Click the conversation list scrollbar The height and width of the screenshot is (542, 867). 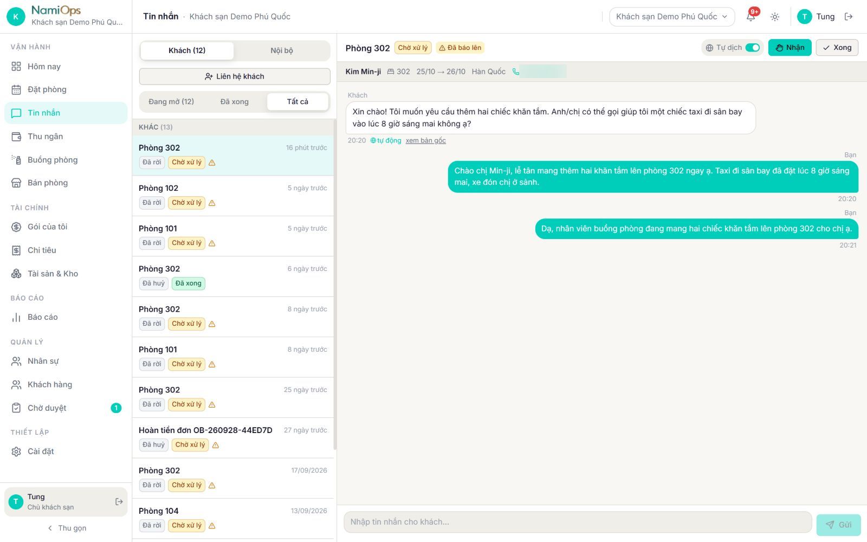[335, 285]
